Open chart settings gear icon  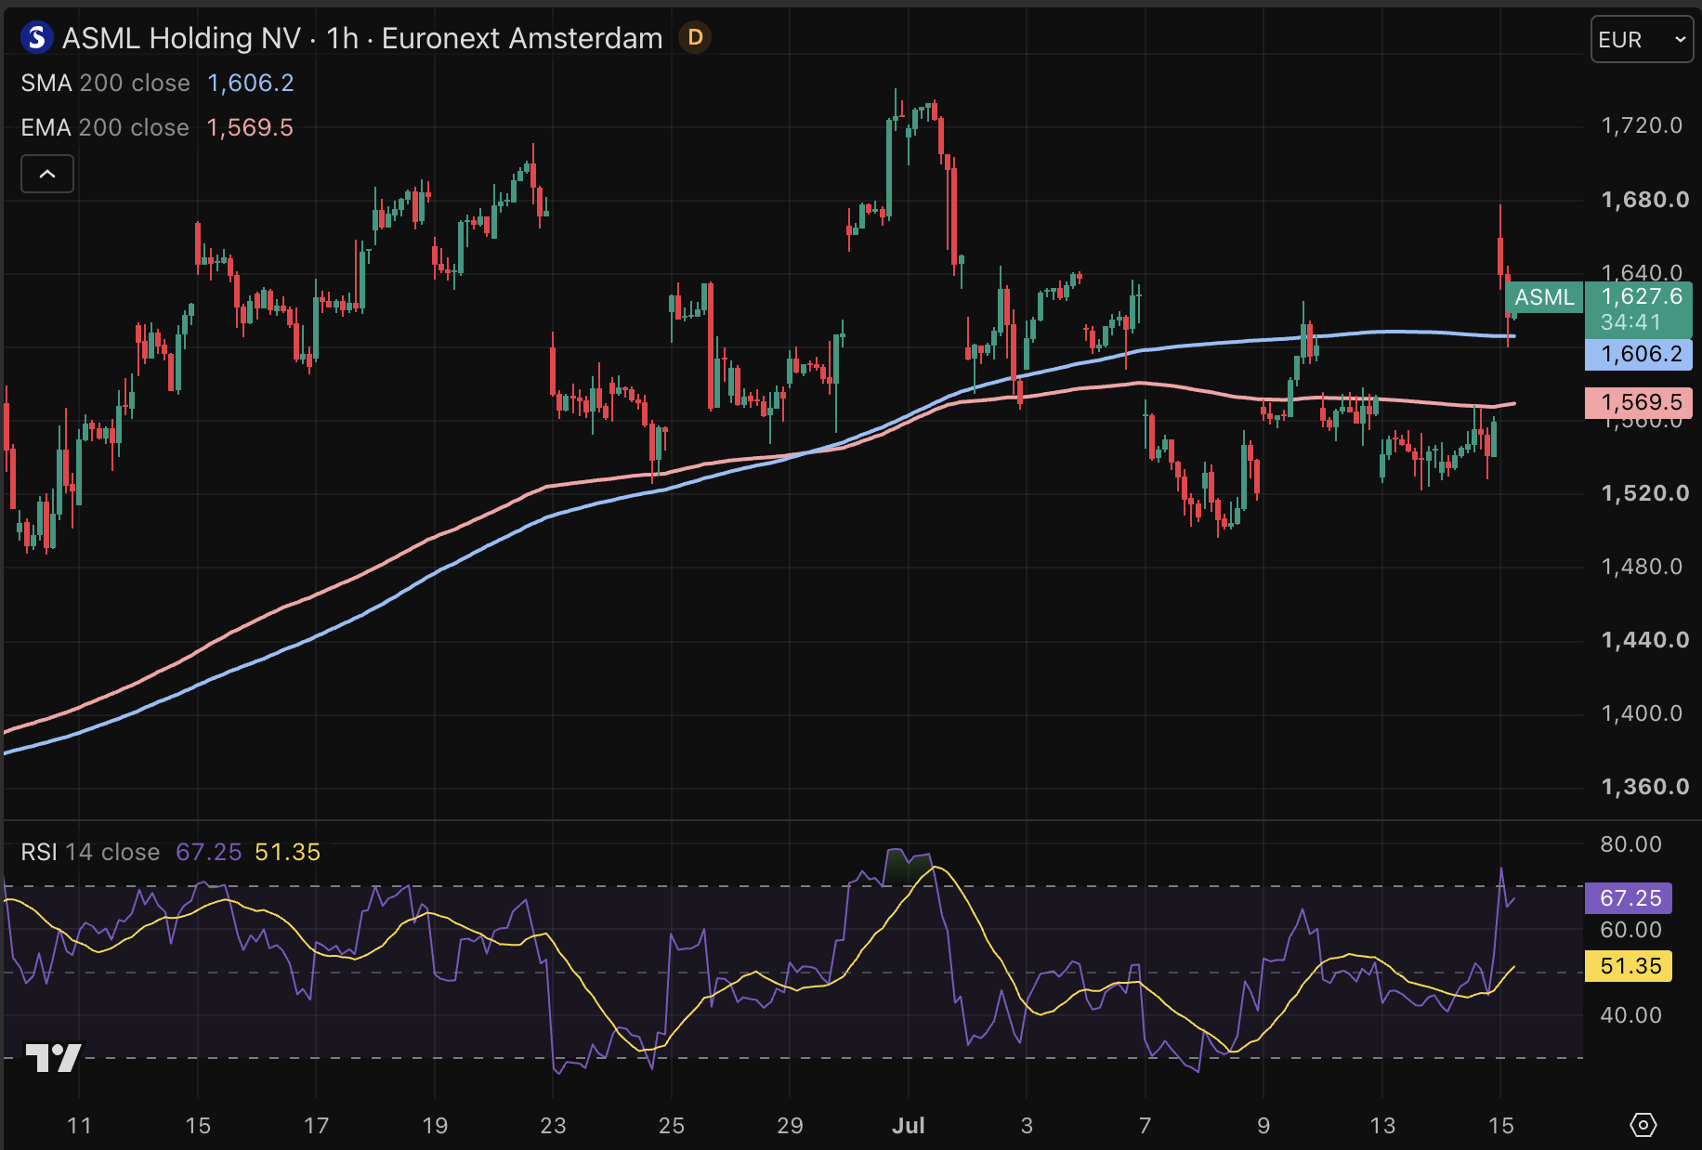1643,1125
